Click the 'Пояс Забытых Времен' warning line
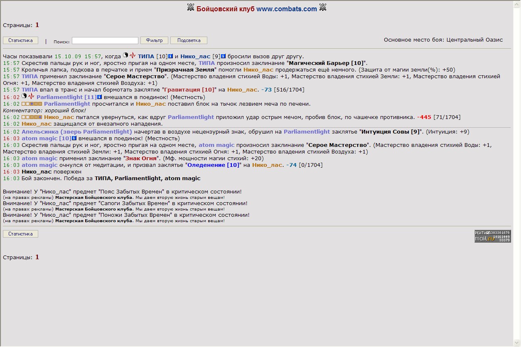 click(x=122, y=192)
